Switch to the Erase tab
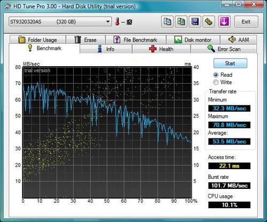Viewport: 267px width, 222px height. point(85,39)
